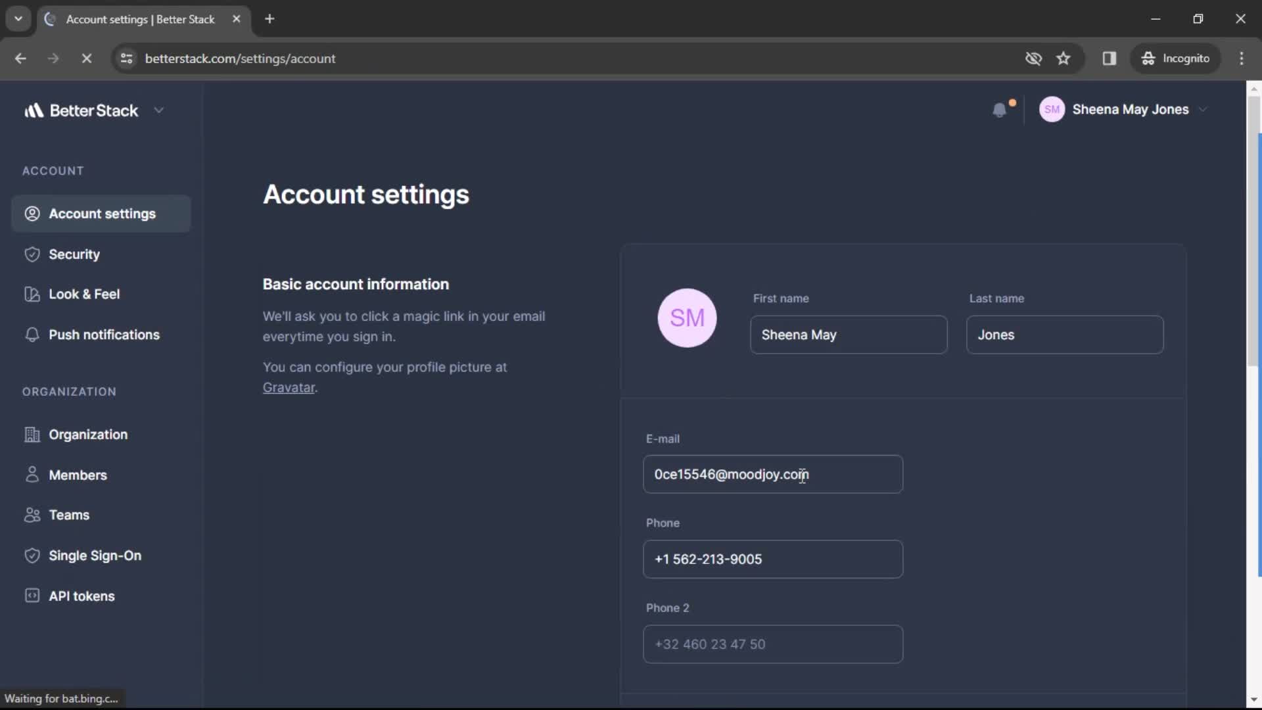The width and height of the screenshot is (1262, 710).
Task: Focus the Last name field
Action: tap(1065, 335)
